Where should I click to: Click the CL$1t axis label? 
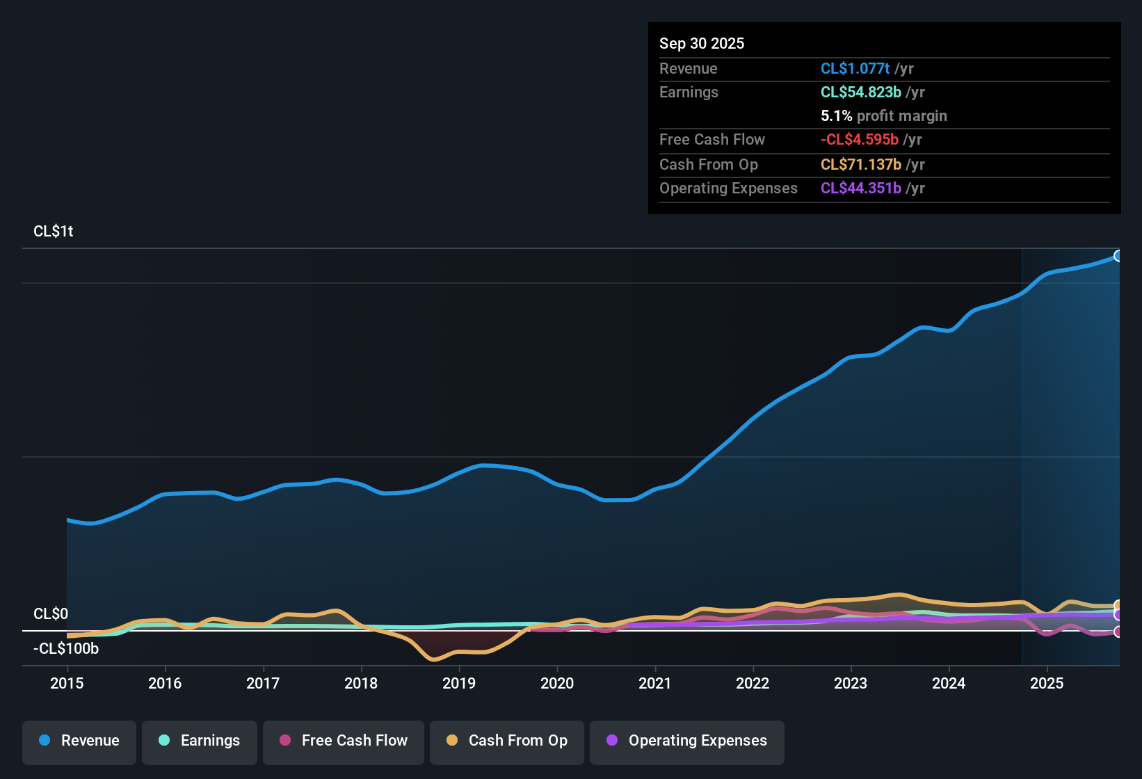(x=52, y=231)
